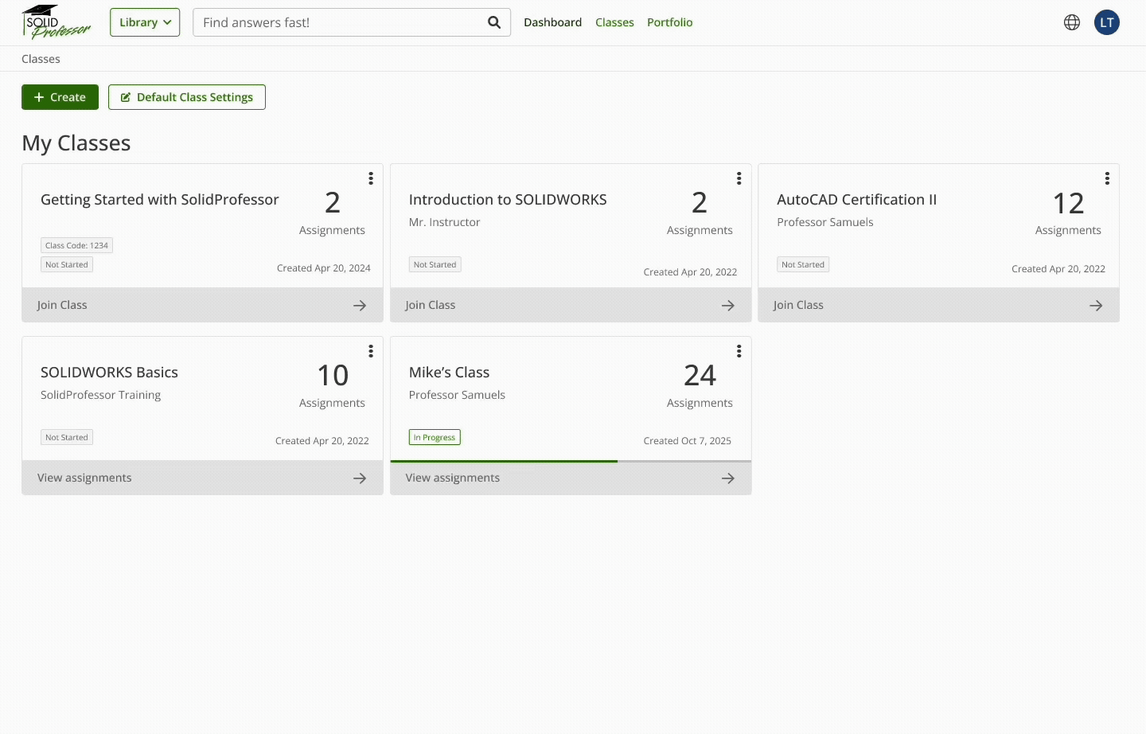Click the SOLIDWORKS Basics title
This screenshot has width=1146, height=734.
(109, 373)
